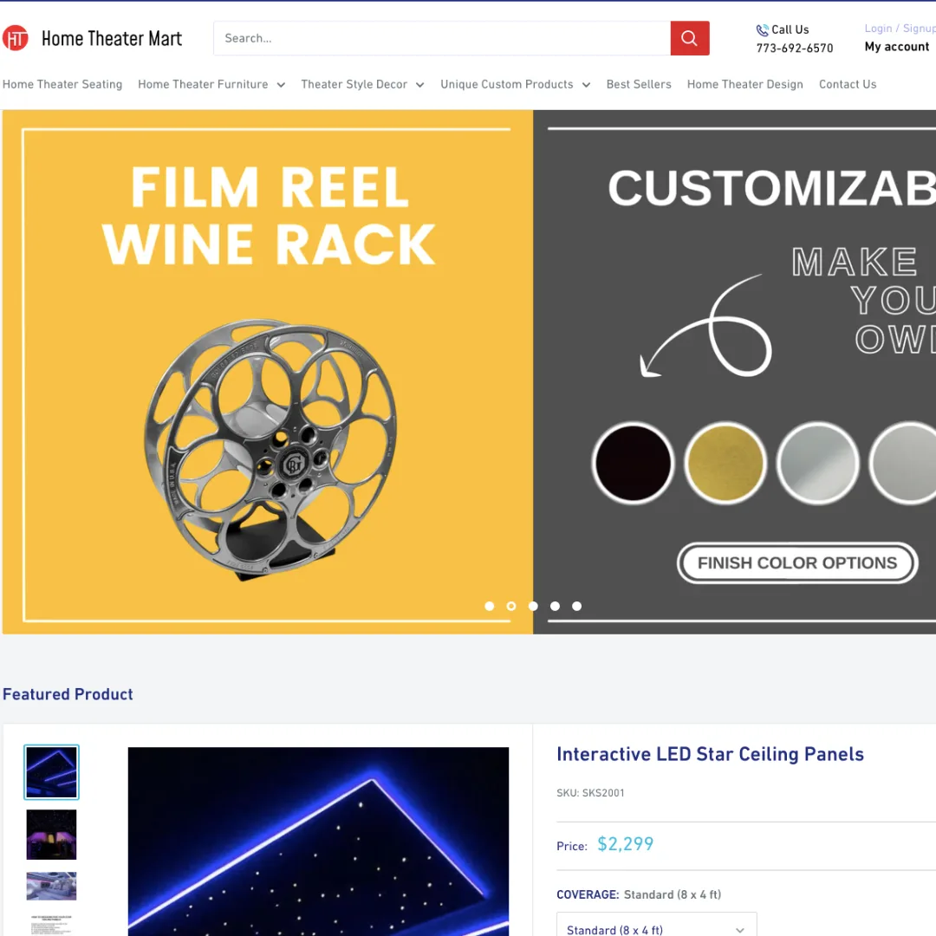Select the last carousel slide dot

click(577, 607)
